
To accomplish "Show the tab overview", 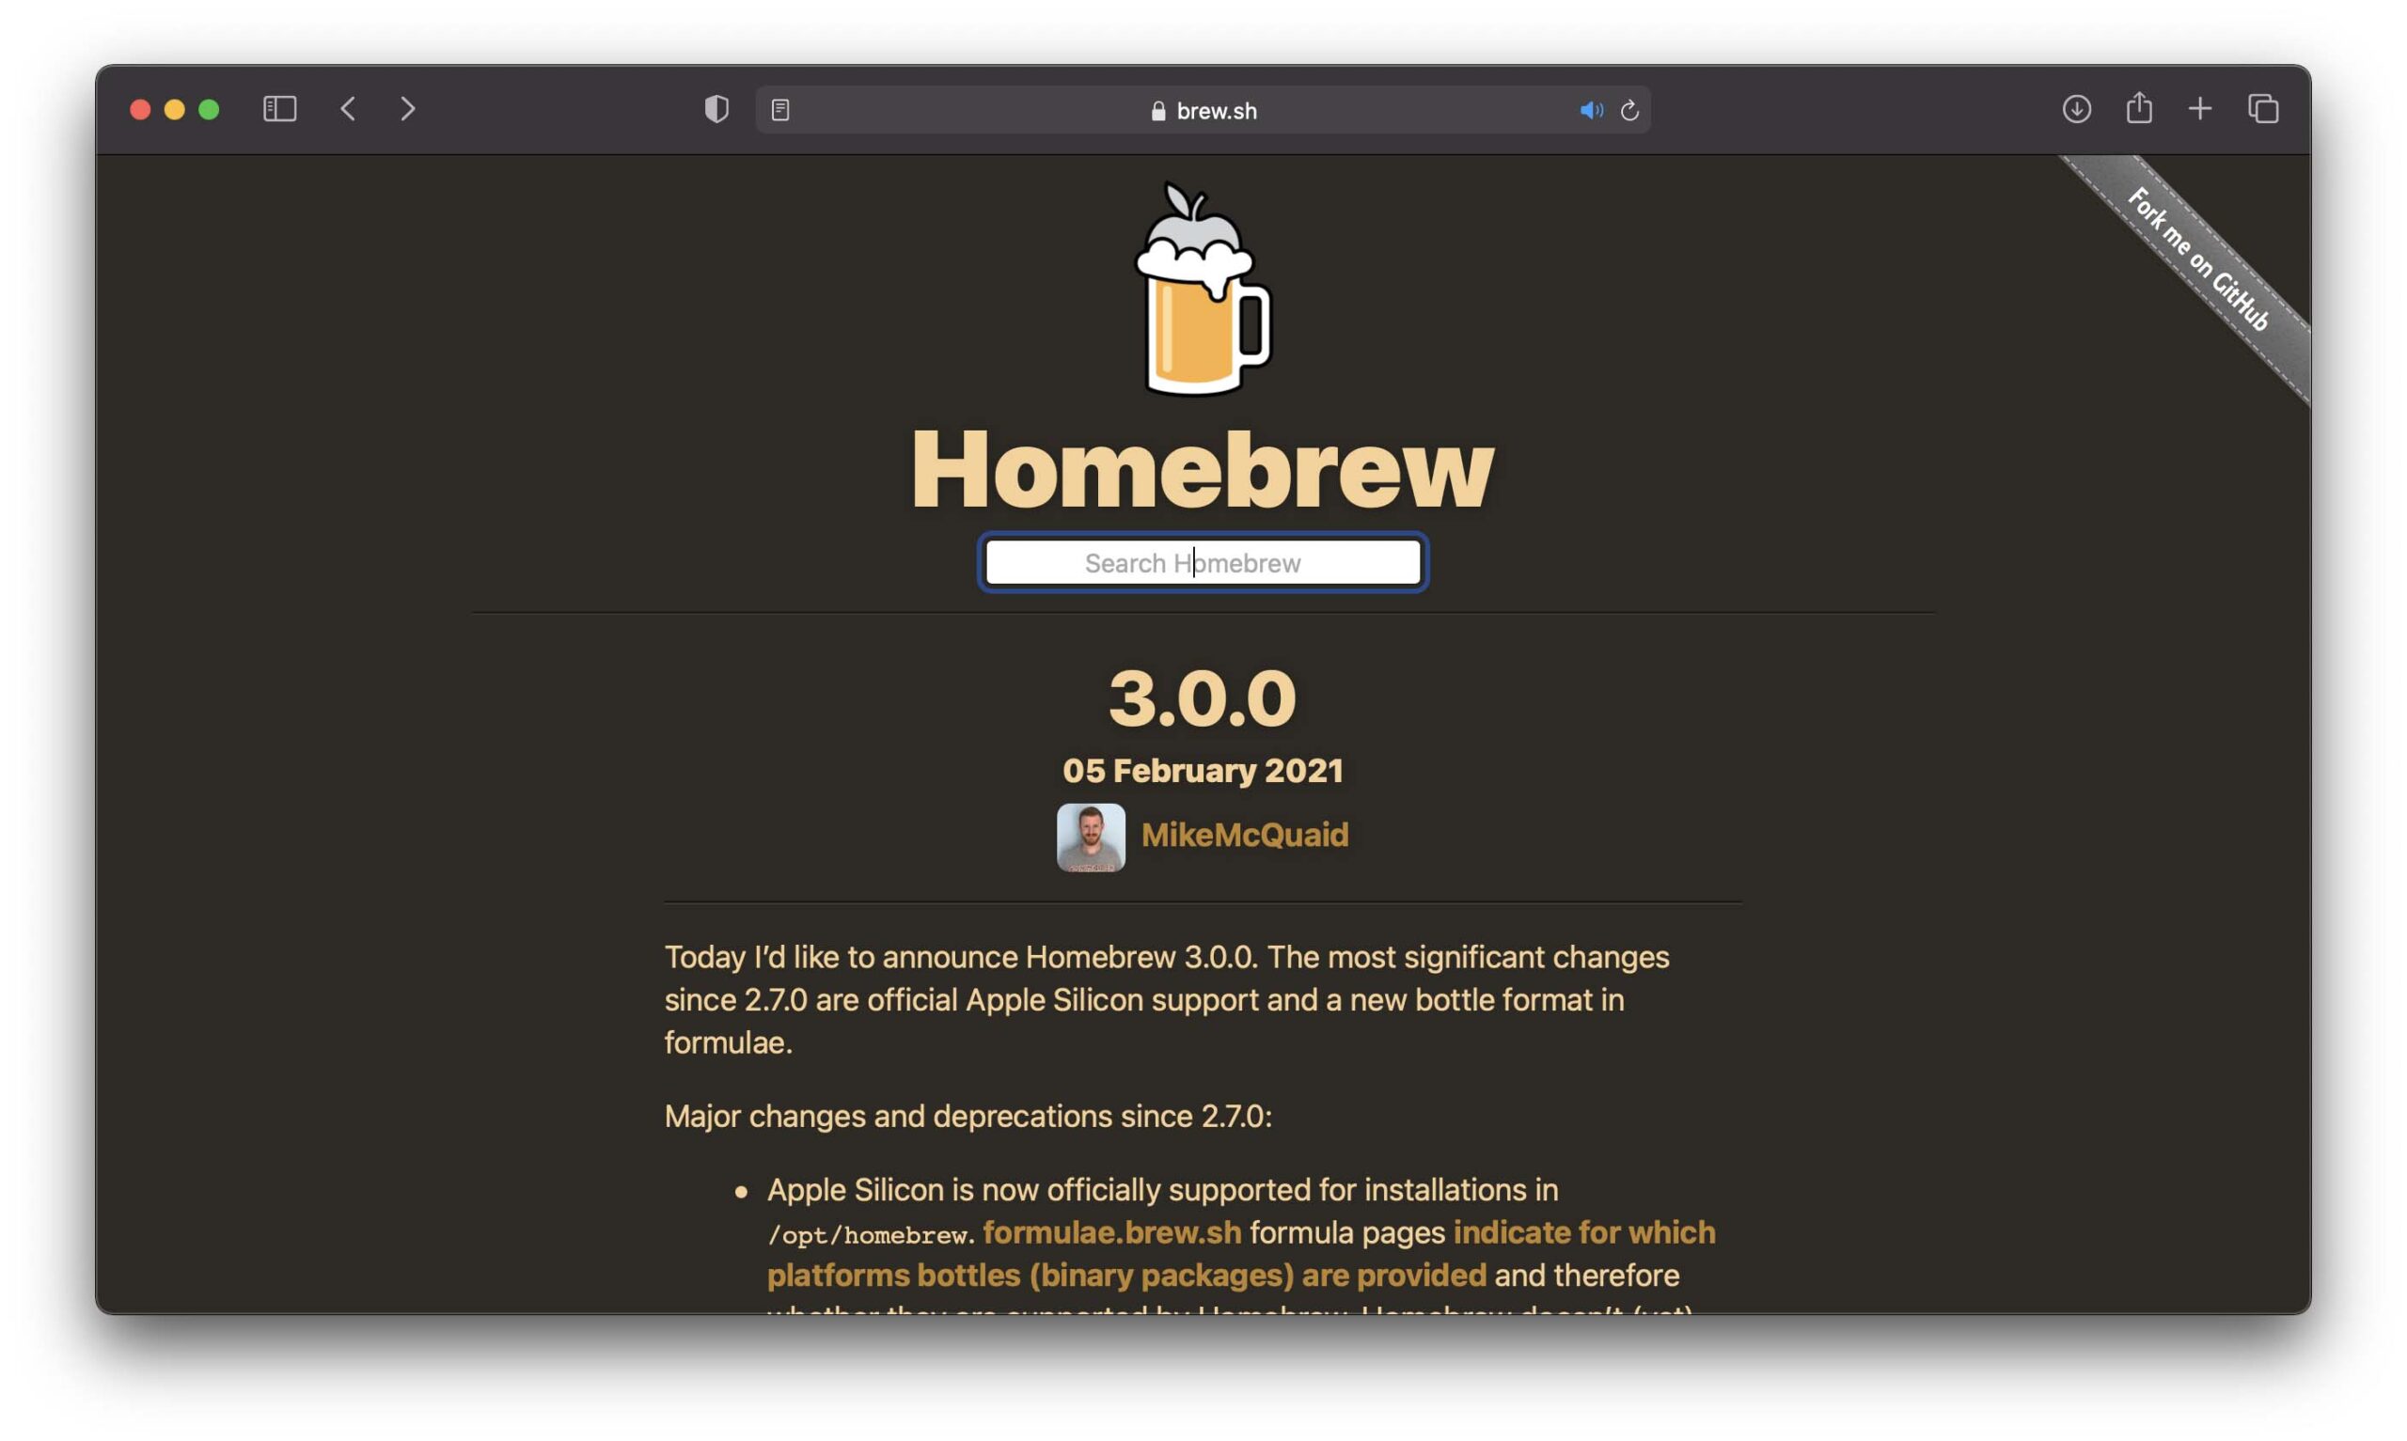I will 2263,109.
